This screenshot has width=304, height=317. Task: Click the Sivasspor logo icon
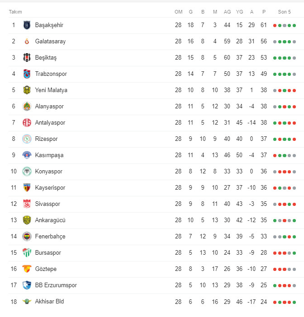tap(27, 204)
